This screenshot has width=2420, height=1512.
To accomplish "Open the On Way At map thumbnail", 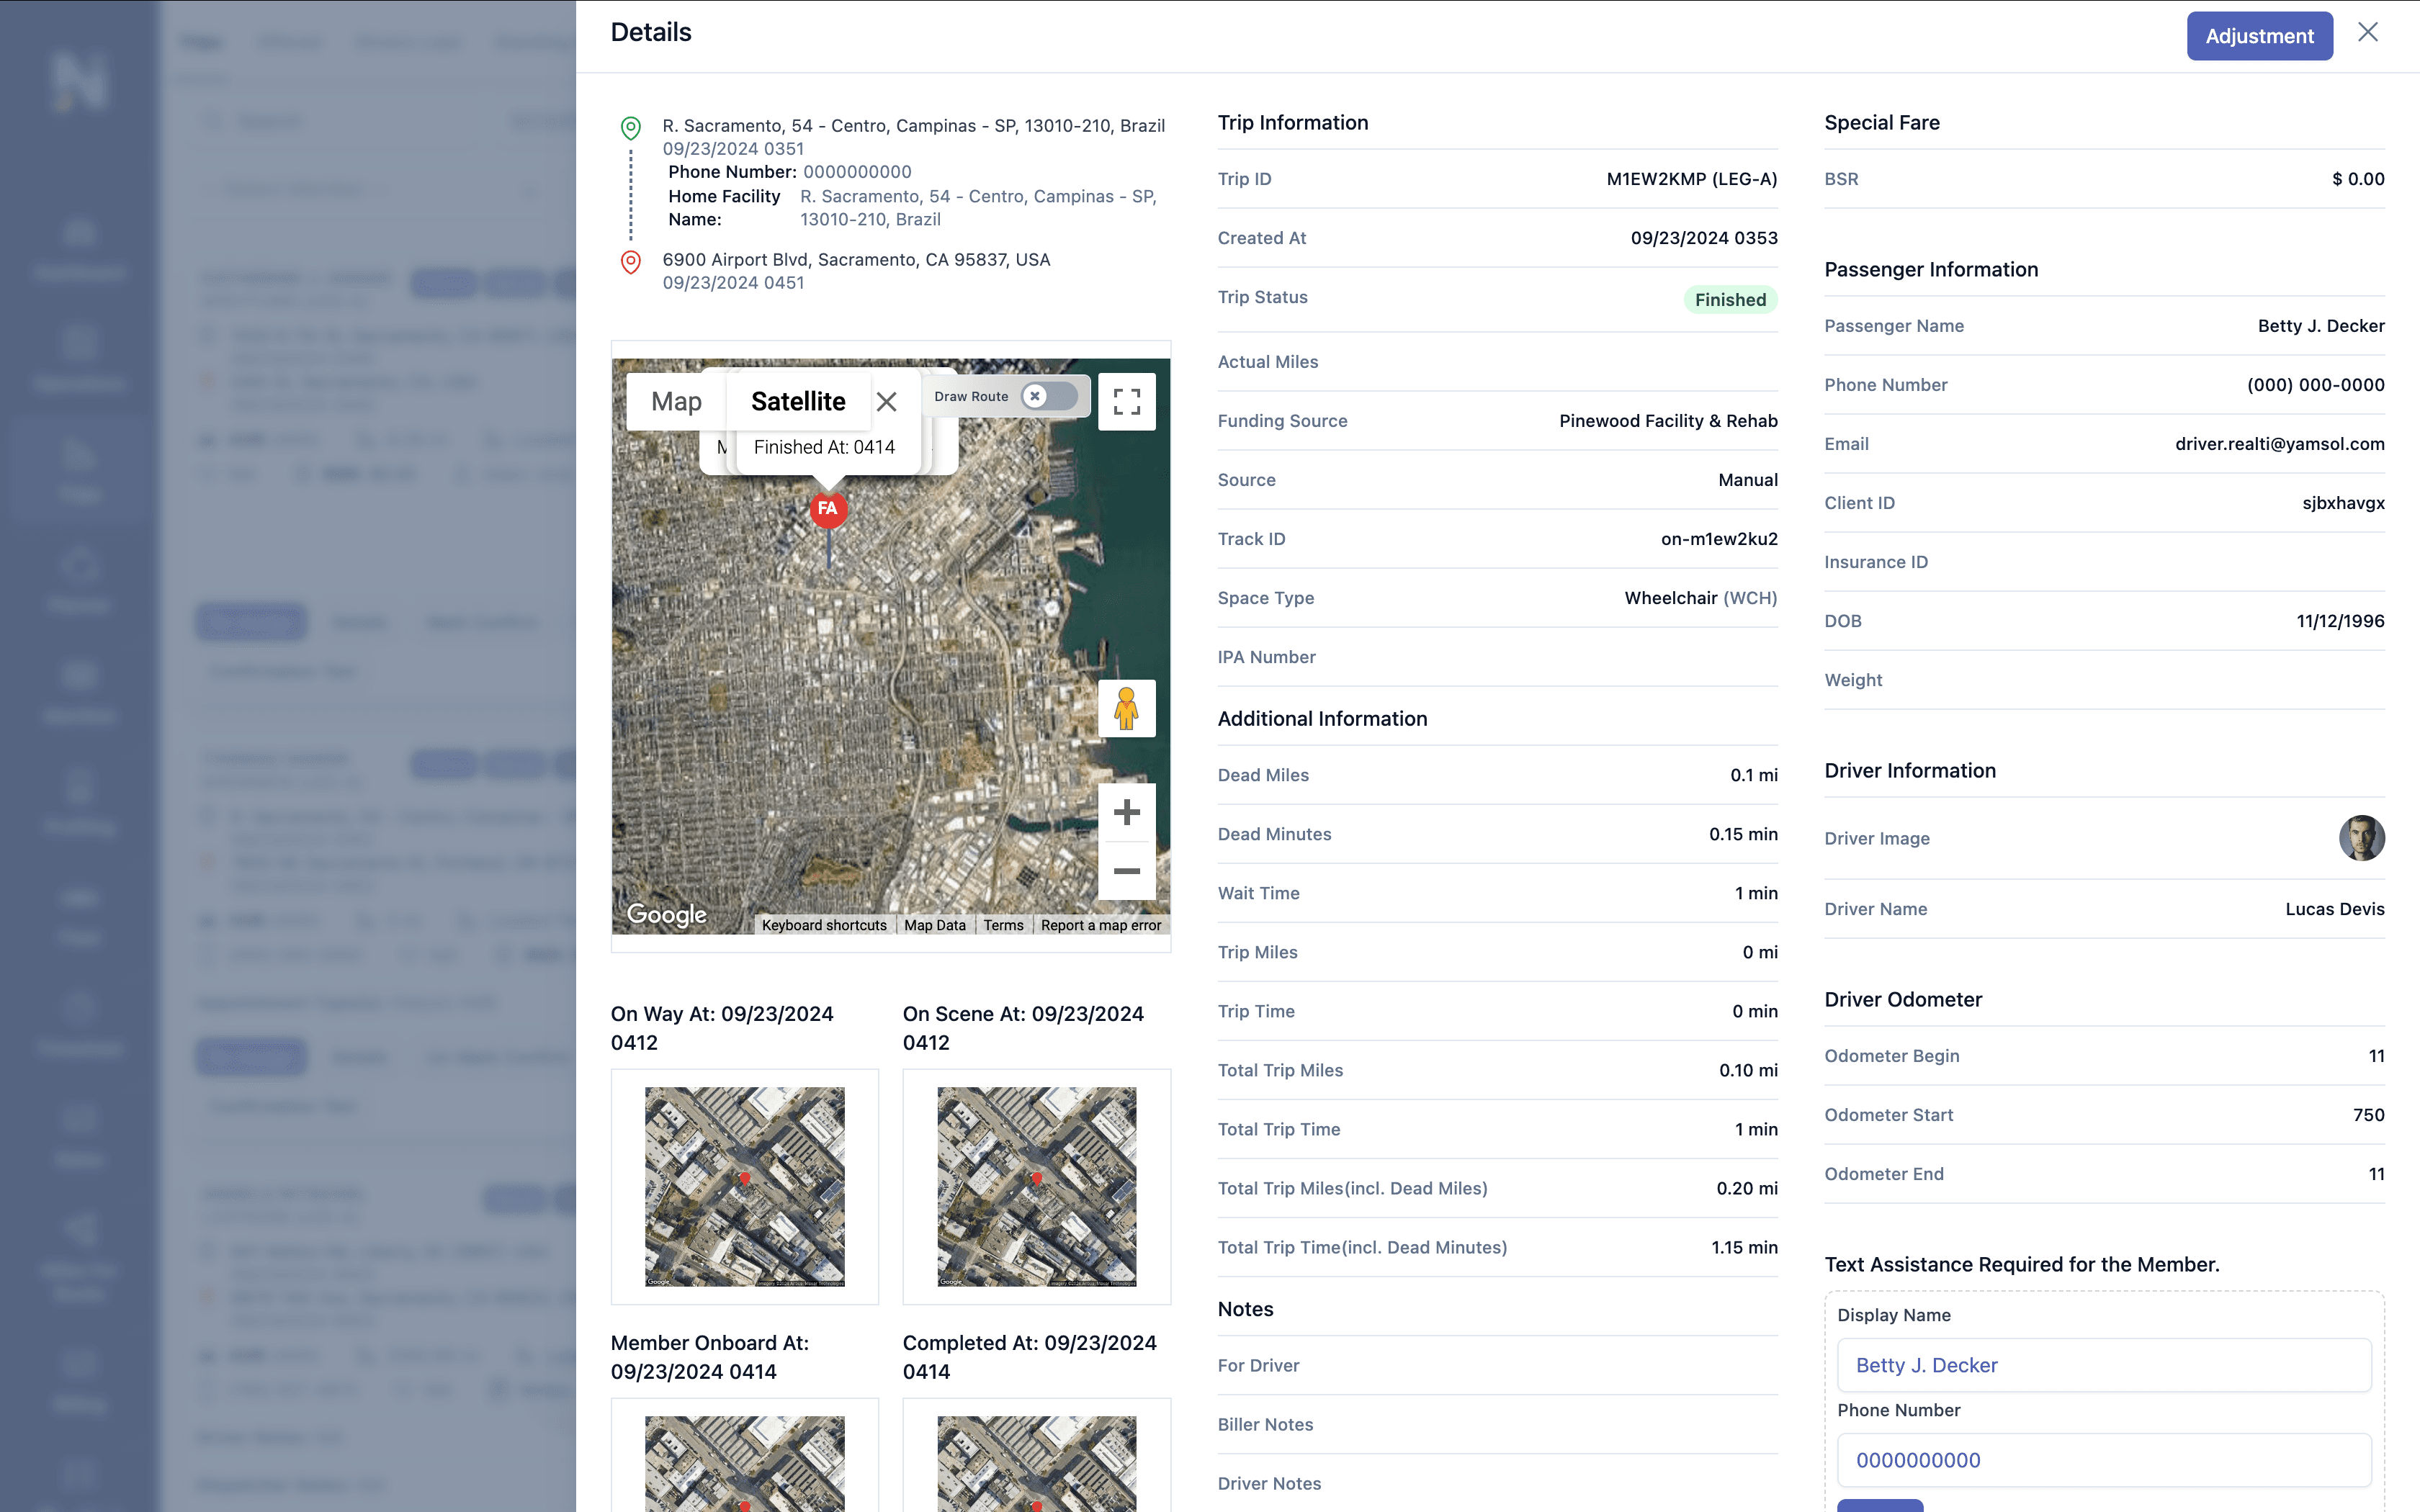I will point(744,1186).
